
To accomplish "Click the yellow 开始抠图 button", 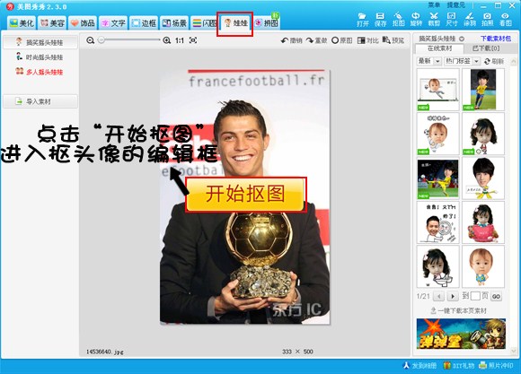I will pyautogui.click(x=245, y=194).
